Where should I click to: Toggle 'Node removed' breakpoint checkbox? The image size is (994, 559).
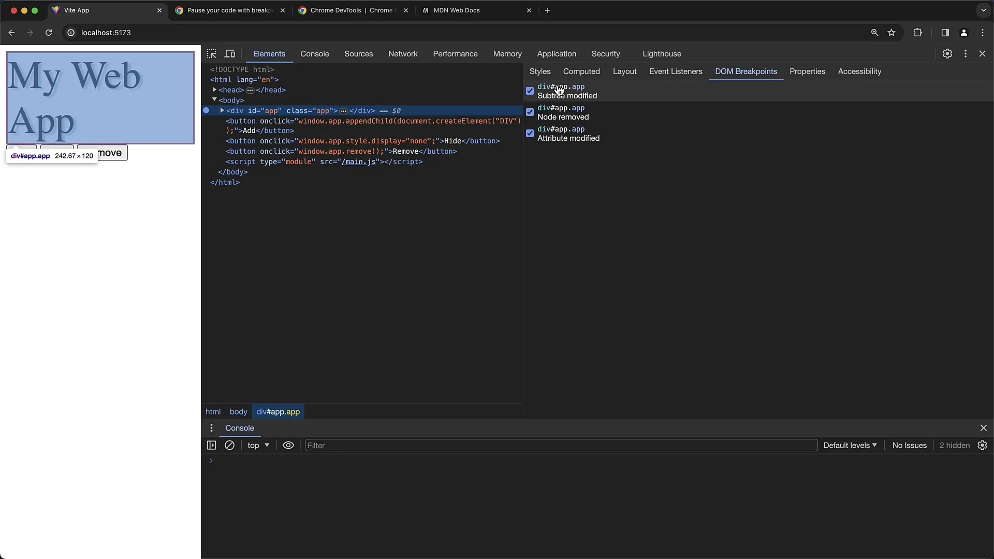click(x=531, y=112)
